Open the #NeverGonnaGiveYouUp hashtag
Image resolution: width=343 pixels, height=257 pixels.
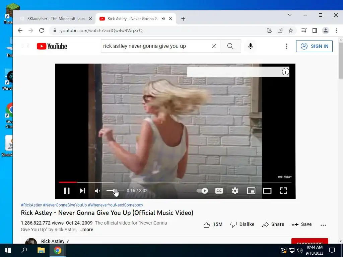65,205
